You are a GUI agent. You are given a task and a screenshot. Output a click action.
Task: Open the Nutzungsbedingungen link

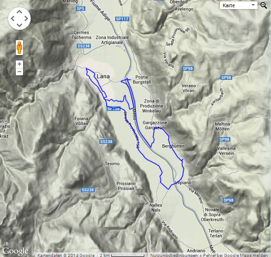tap(173, 255)
